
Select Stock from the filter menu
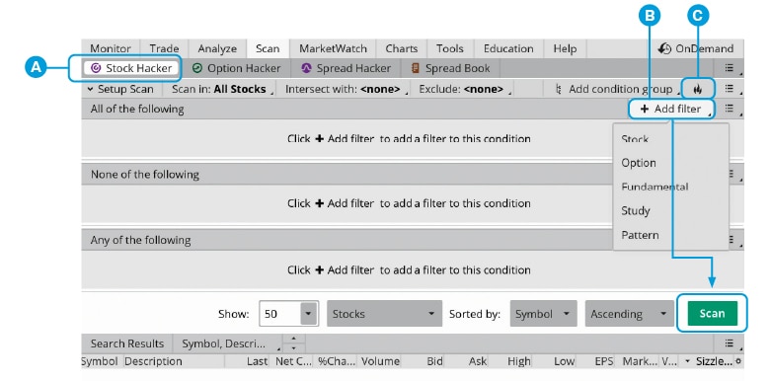pos(635,139)
